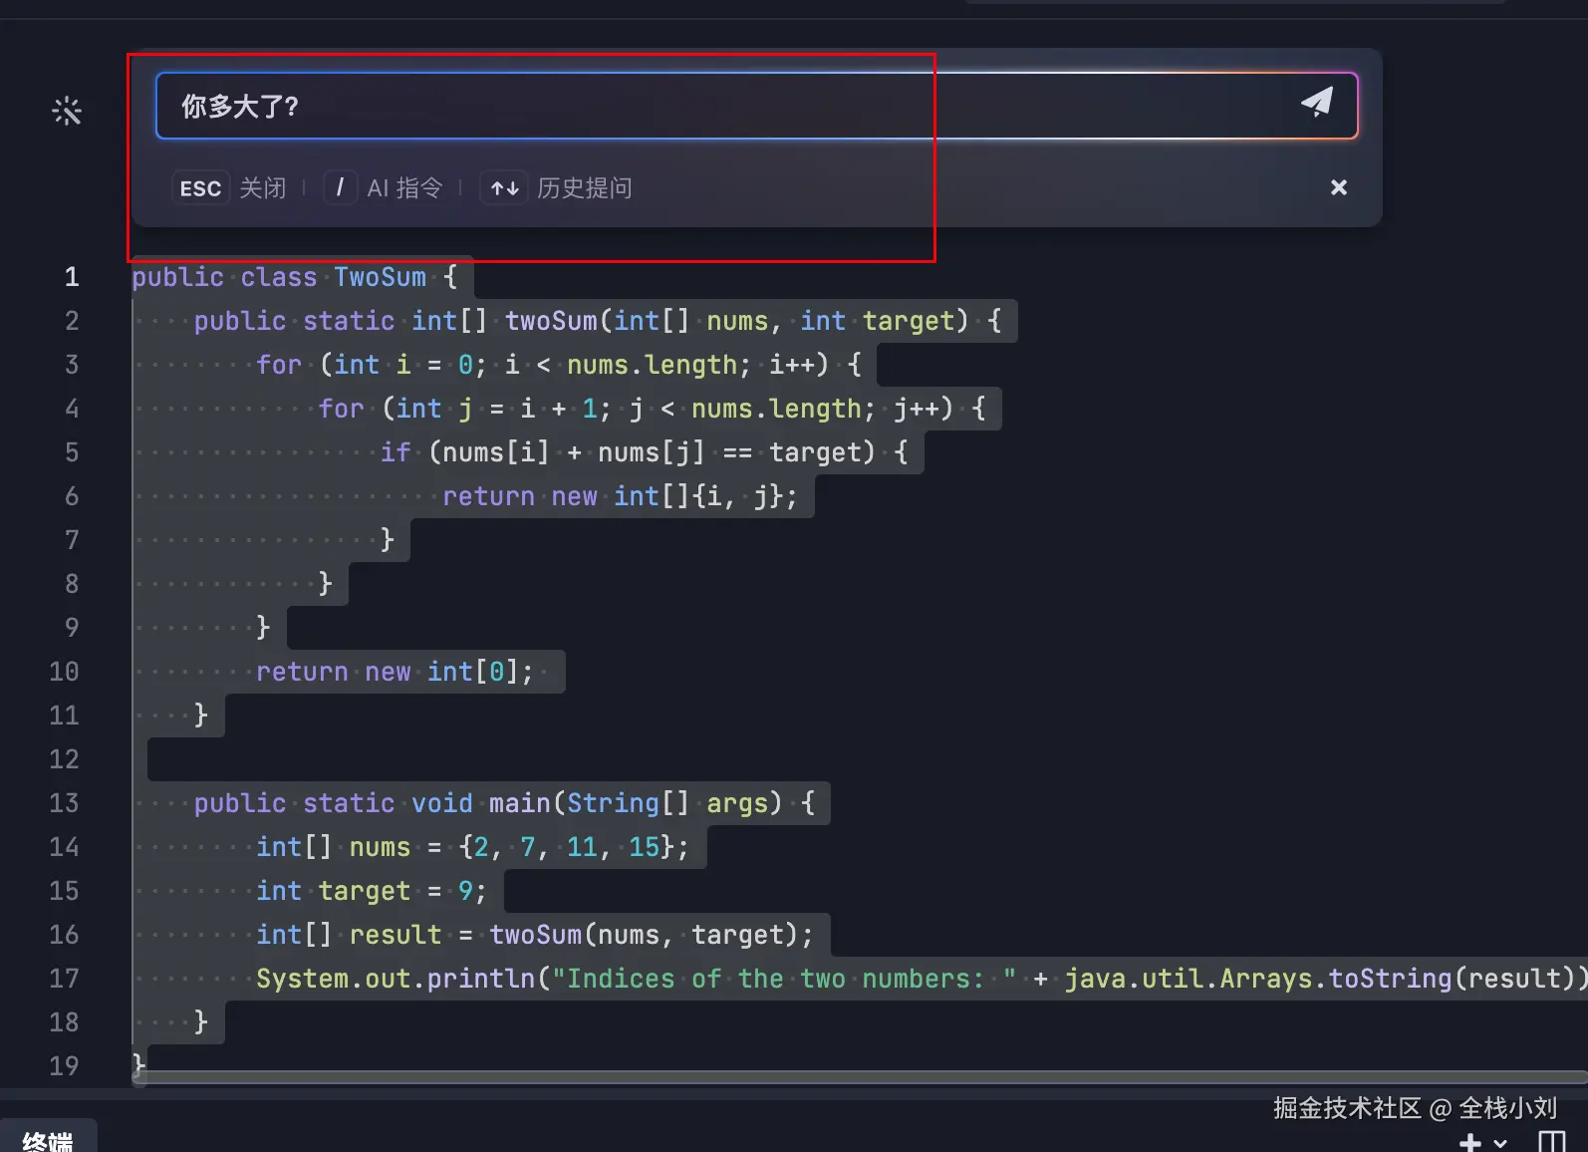
Task: Close the AI prompt panel with X
Action: 1339,187
